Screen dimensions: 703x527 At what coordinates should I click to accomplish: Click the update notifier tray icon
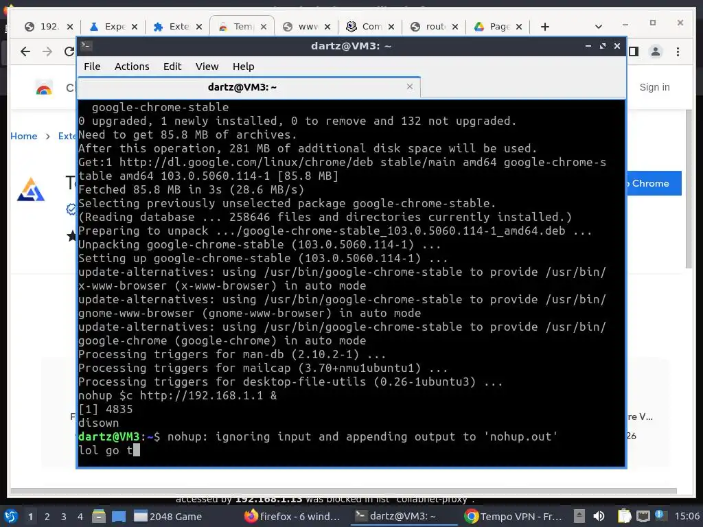coord(660,515)
